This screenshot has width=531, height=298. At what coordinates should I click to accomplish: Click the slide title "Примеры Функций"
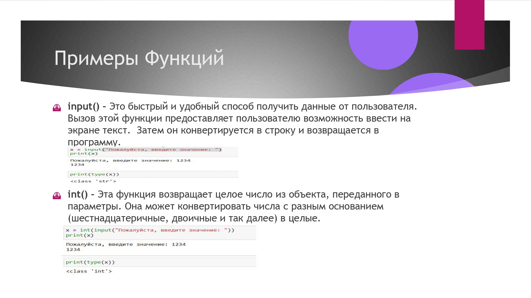(139, 58)
